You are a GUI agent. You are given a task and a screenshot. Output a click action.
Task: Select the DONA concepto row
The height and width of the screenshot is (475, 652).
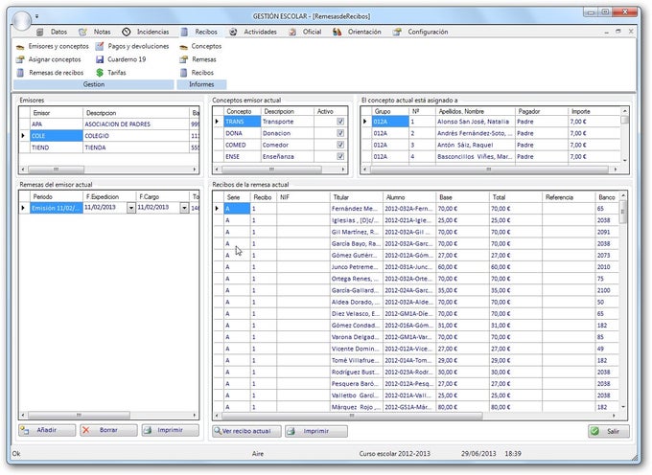[280, 133]
